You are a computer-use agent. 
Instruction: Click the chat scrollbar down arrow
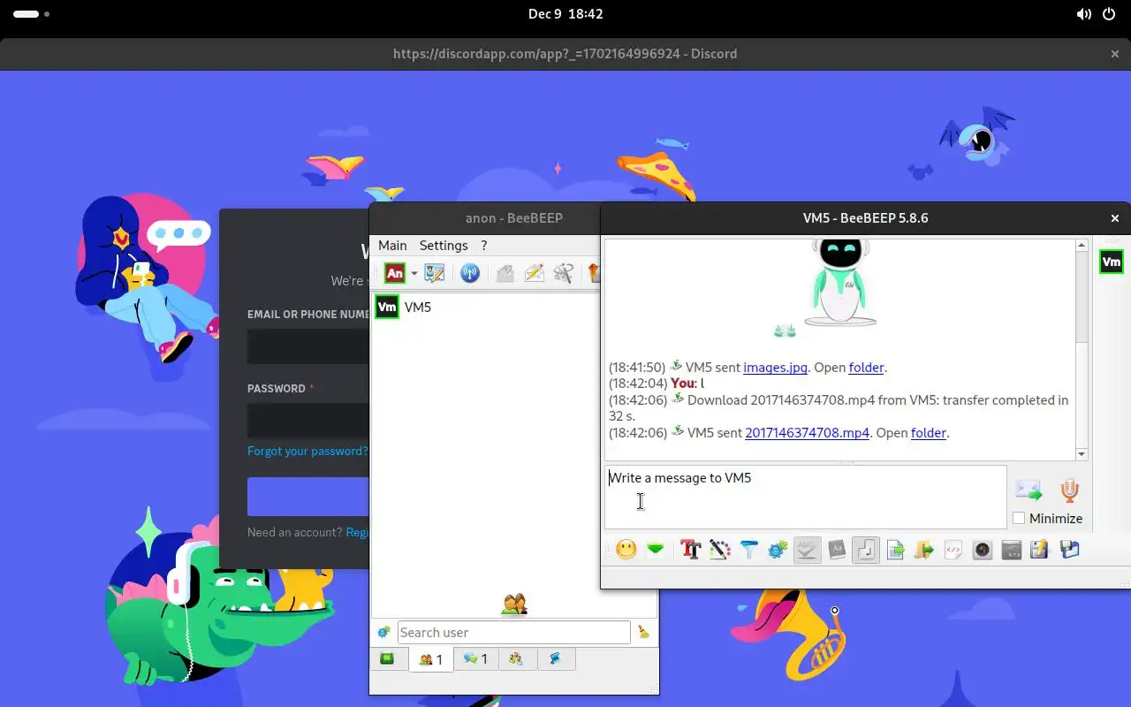[1082, 454]
